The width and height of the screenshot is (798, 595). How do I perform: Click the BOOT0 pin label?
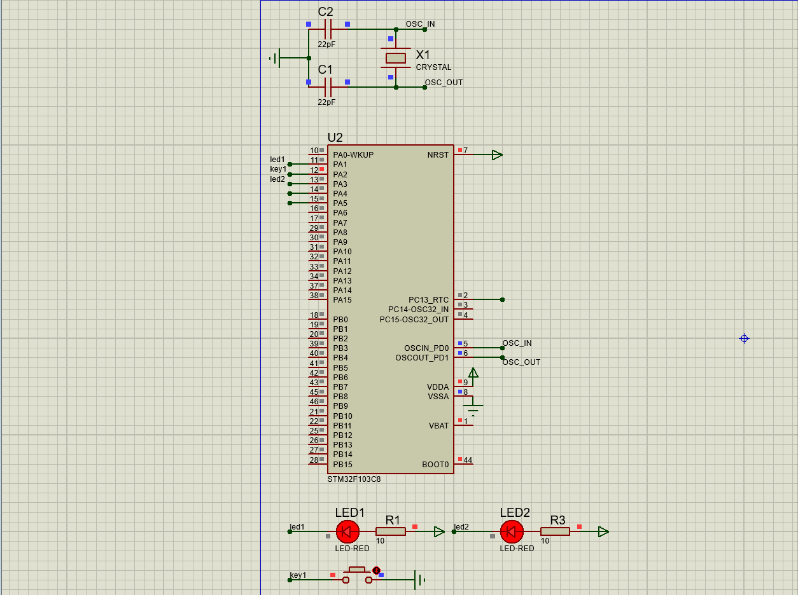435,465
